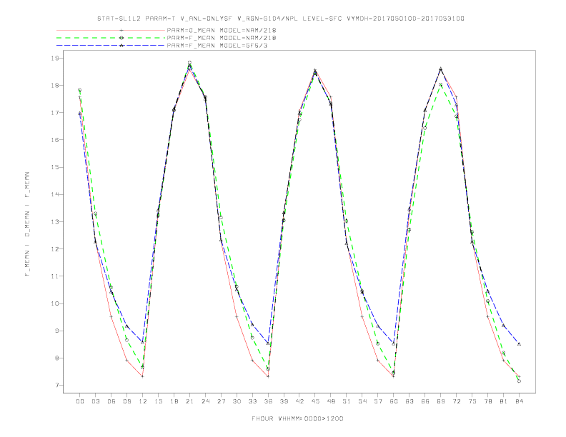566x437 pixels.
Task: Click x-axis forecast hour label 78
Action: 488,401
